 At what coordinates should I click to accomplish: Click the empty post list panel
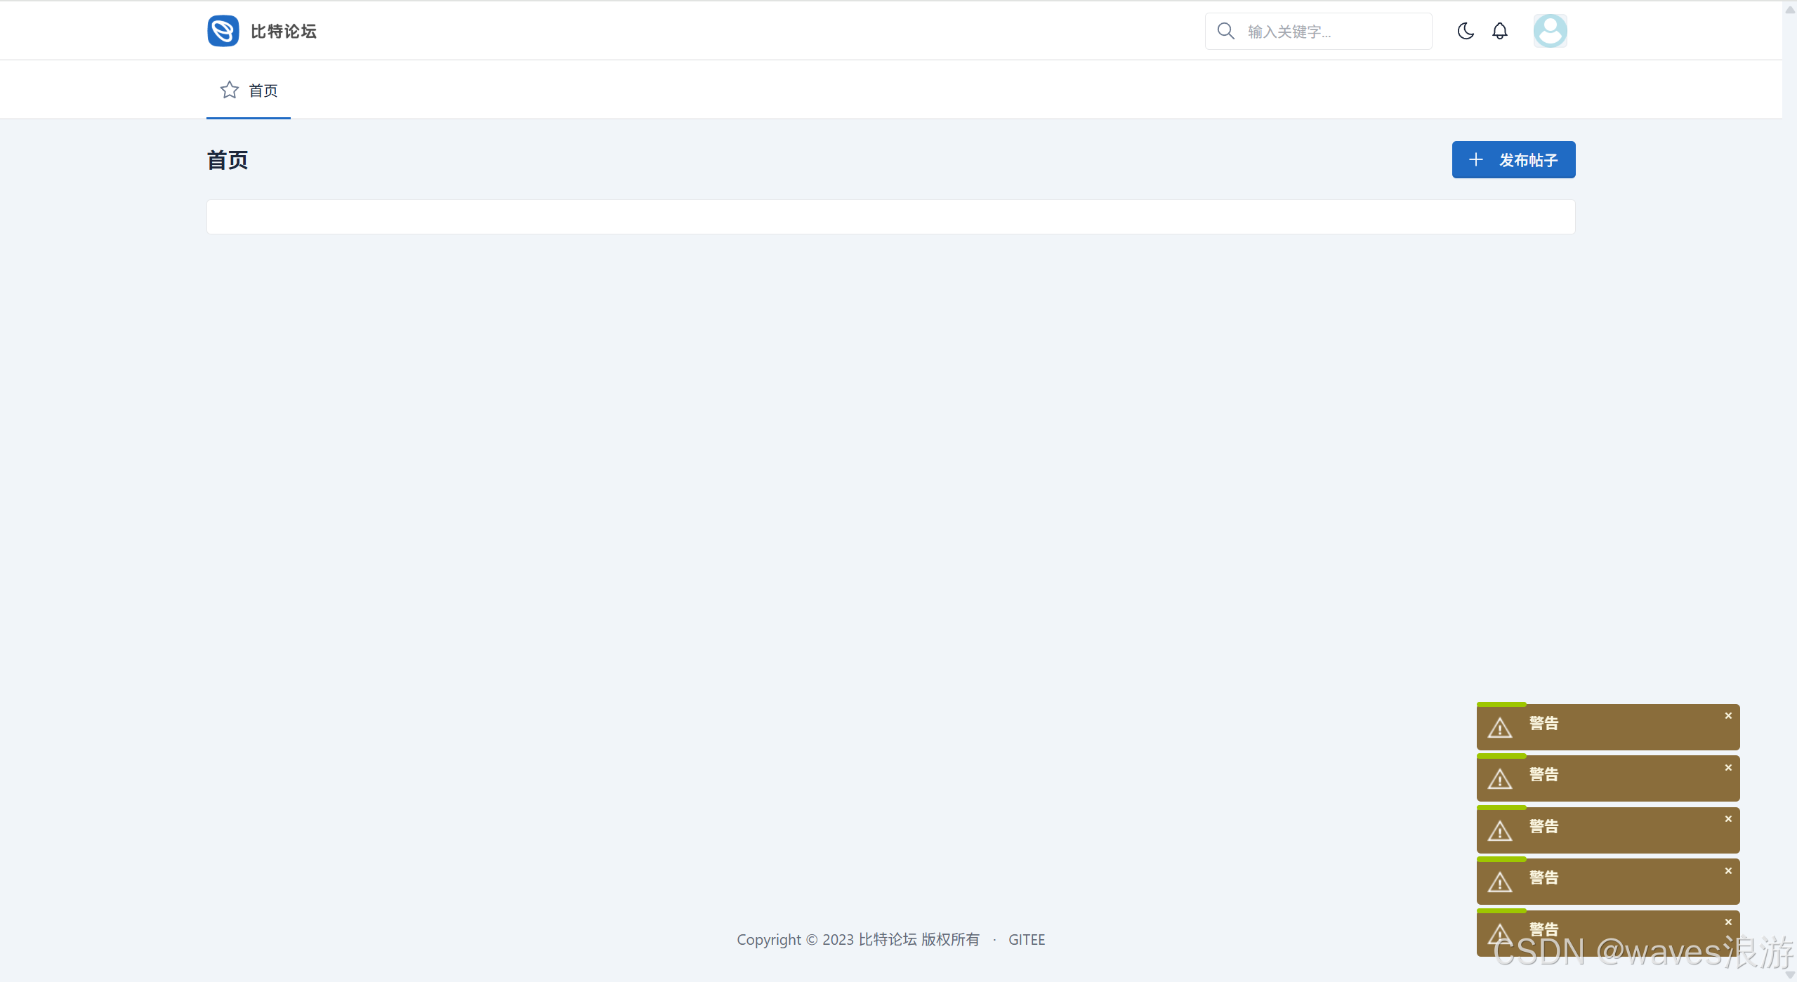(x=890, y=217)
